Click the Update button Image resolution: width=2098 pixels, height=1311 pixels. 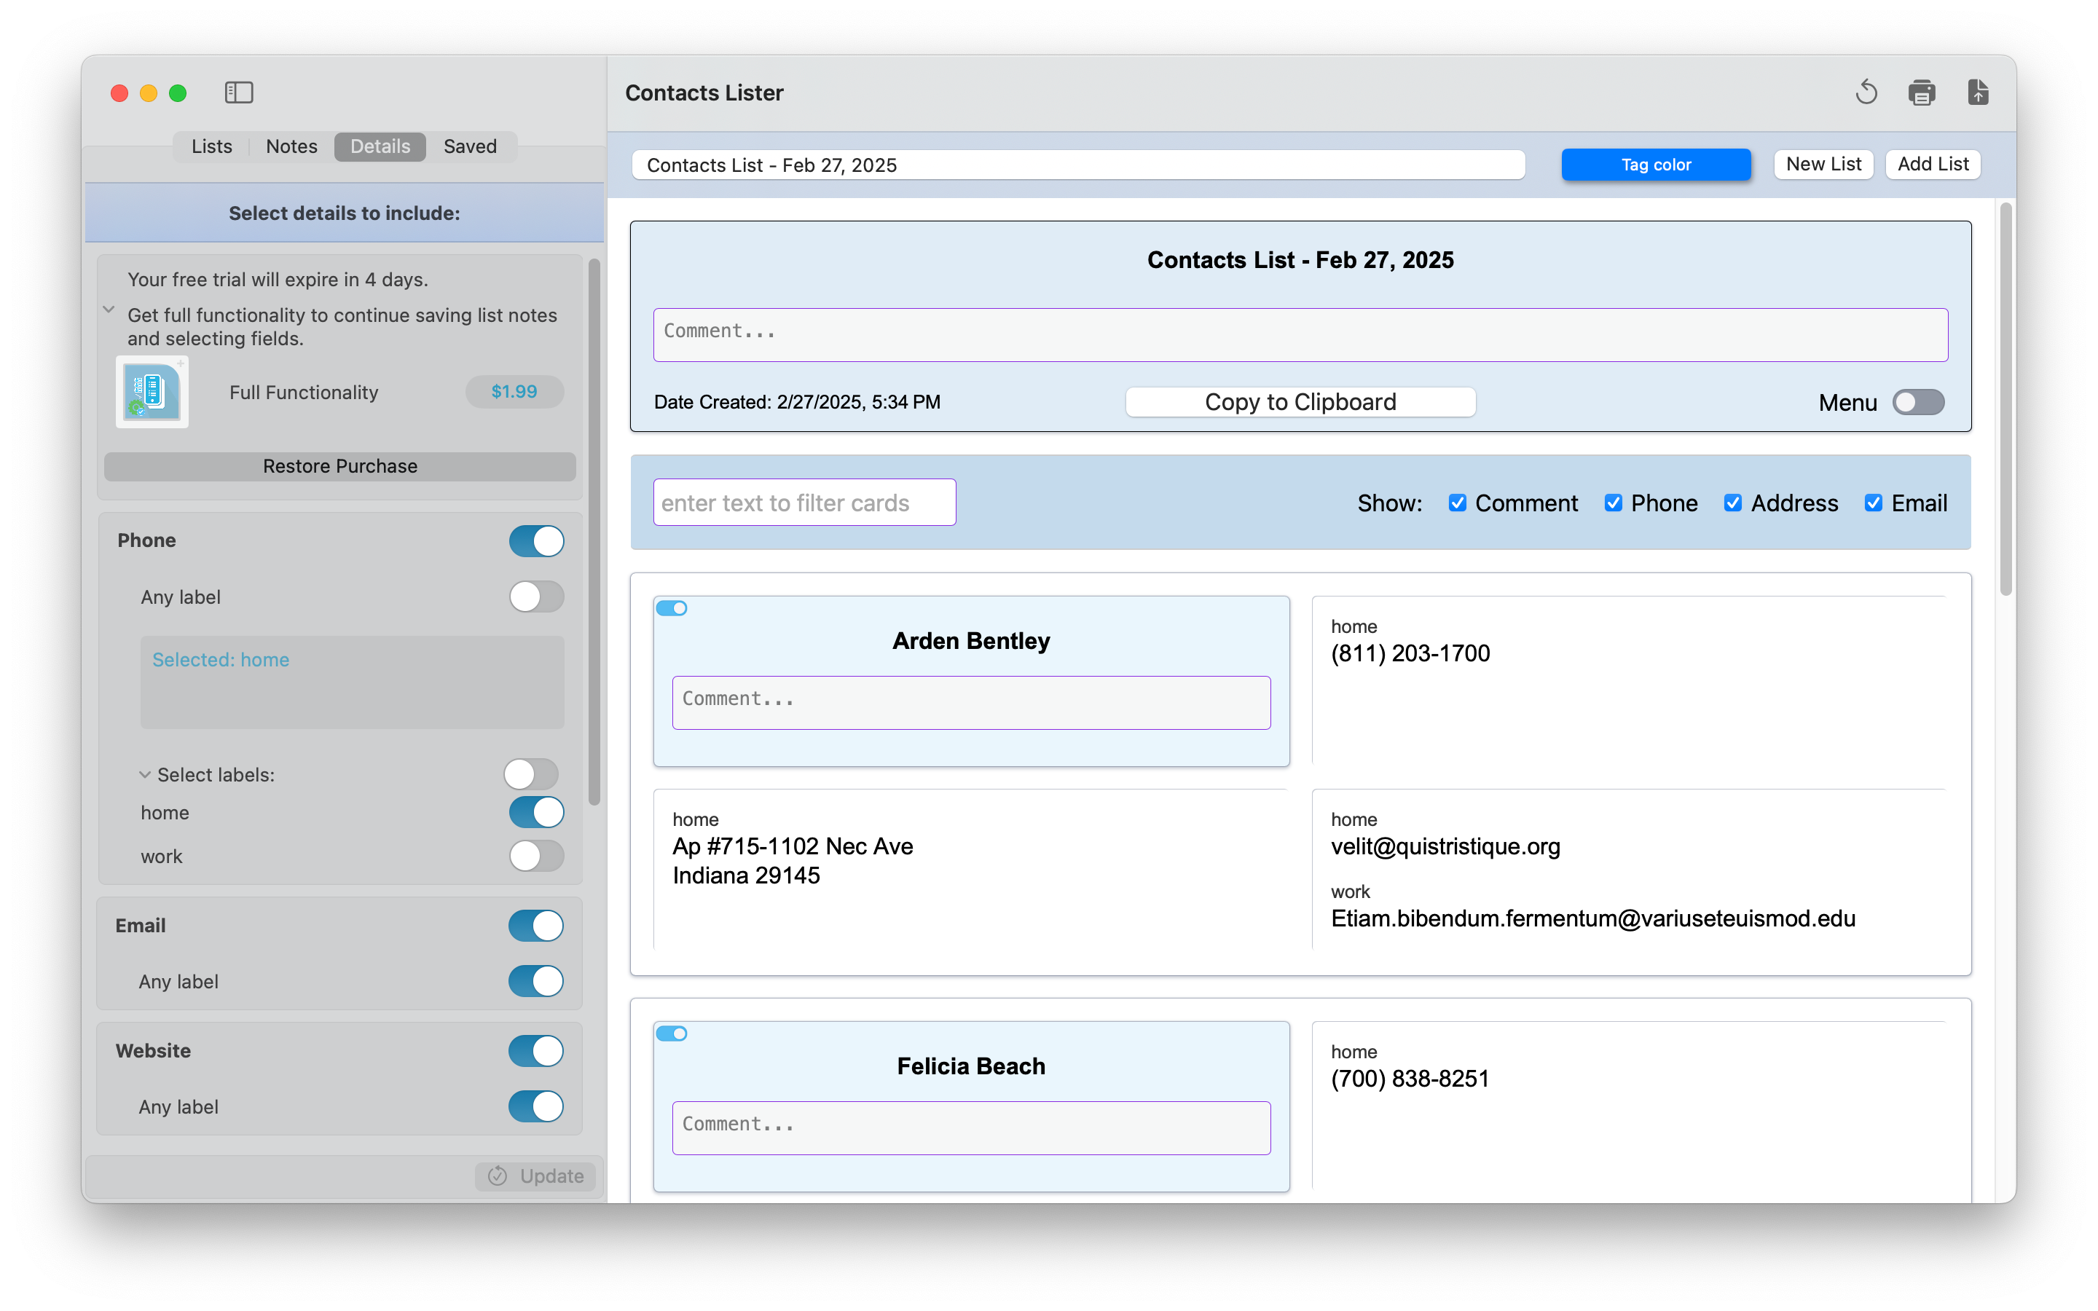point(535,1176)
